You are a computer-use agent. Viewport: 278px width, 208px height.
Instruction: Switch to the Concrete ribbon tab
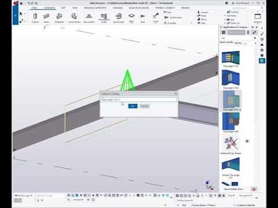tap(49, 8)
